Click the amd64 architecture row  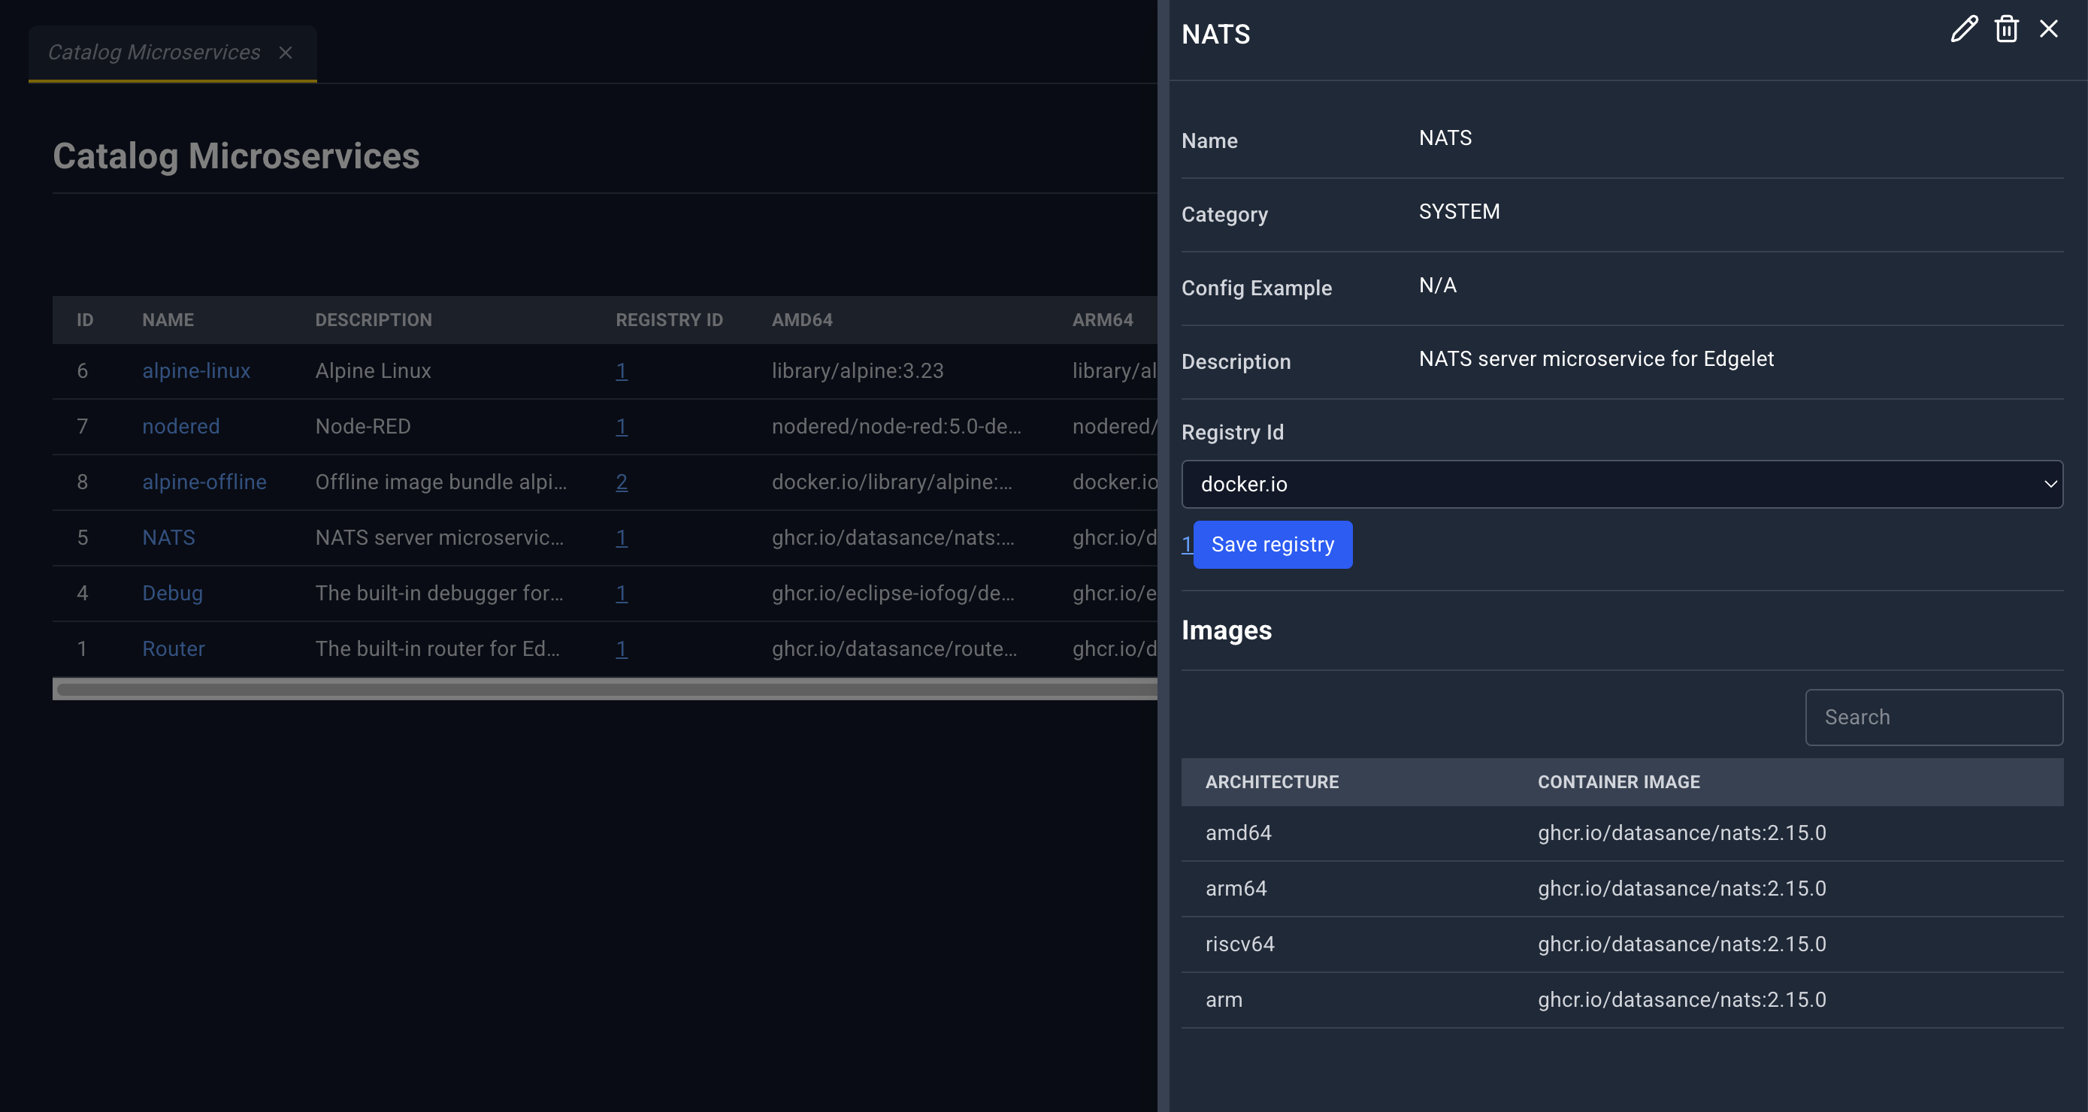[1622, 833]
